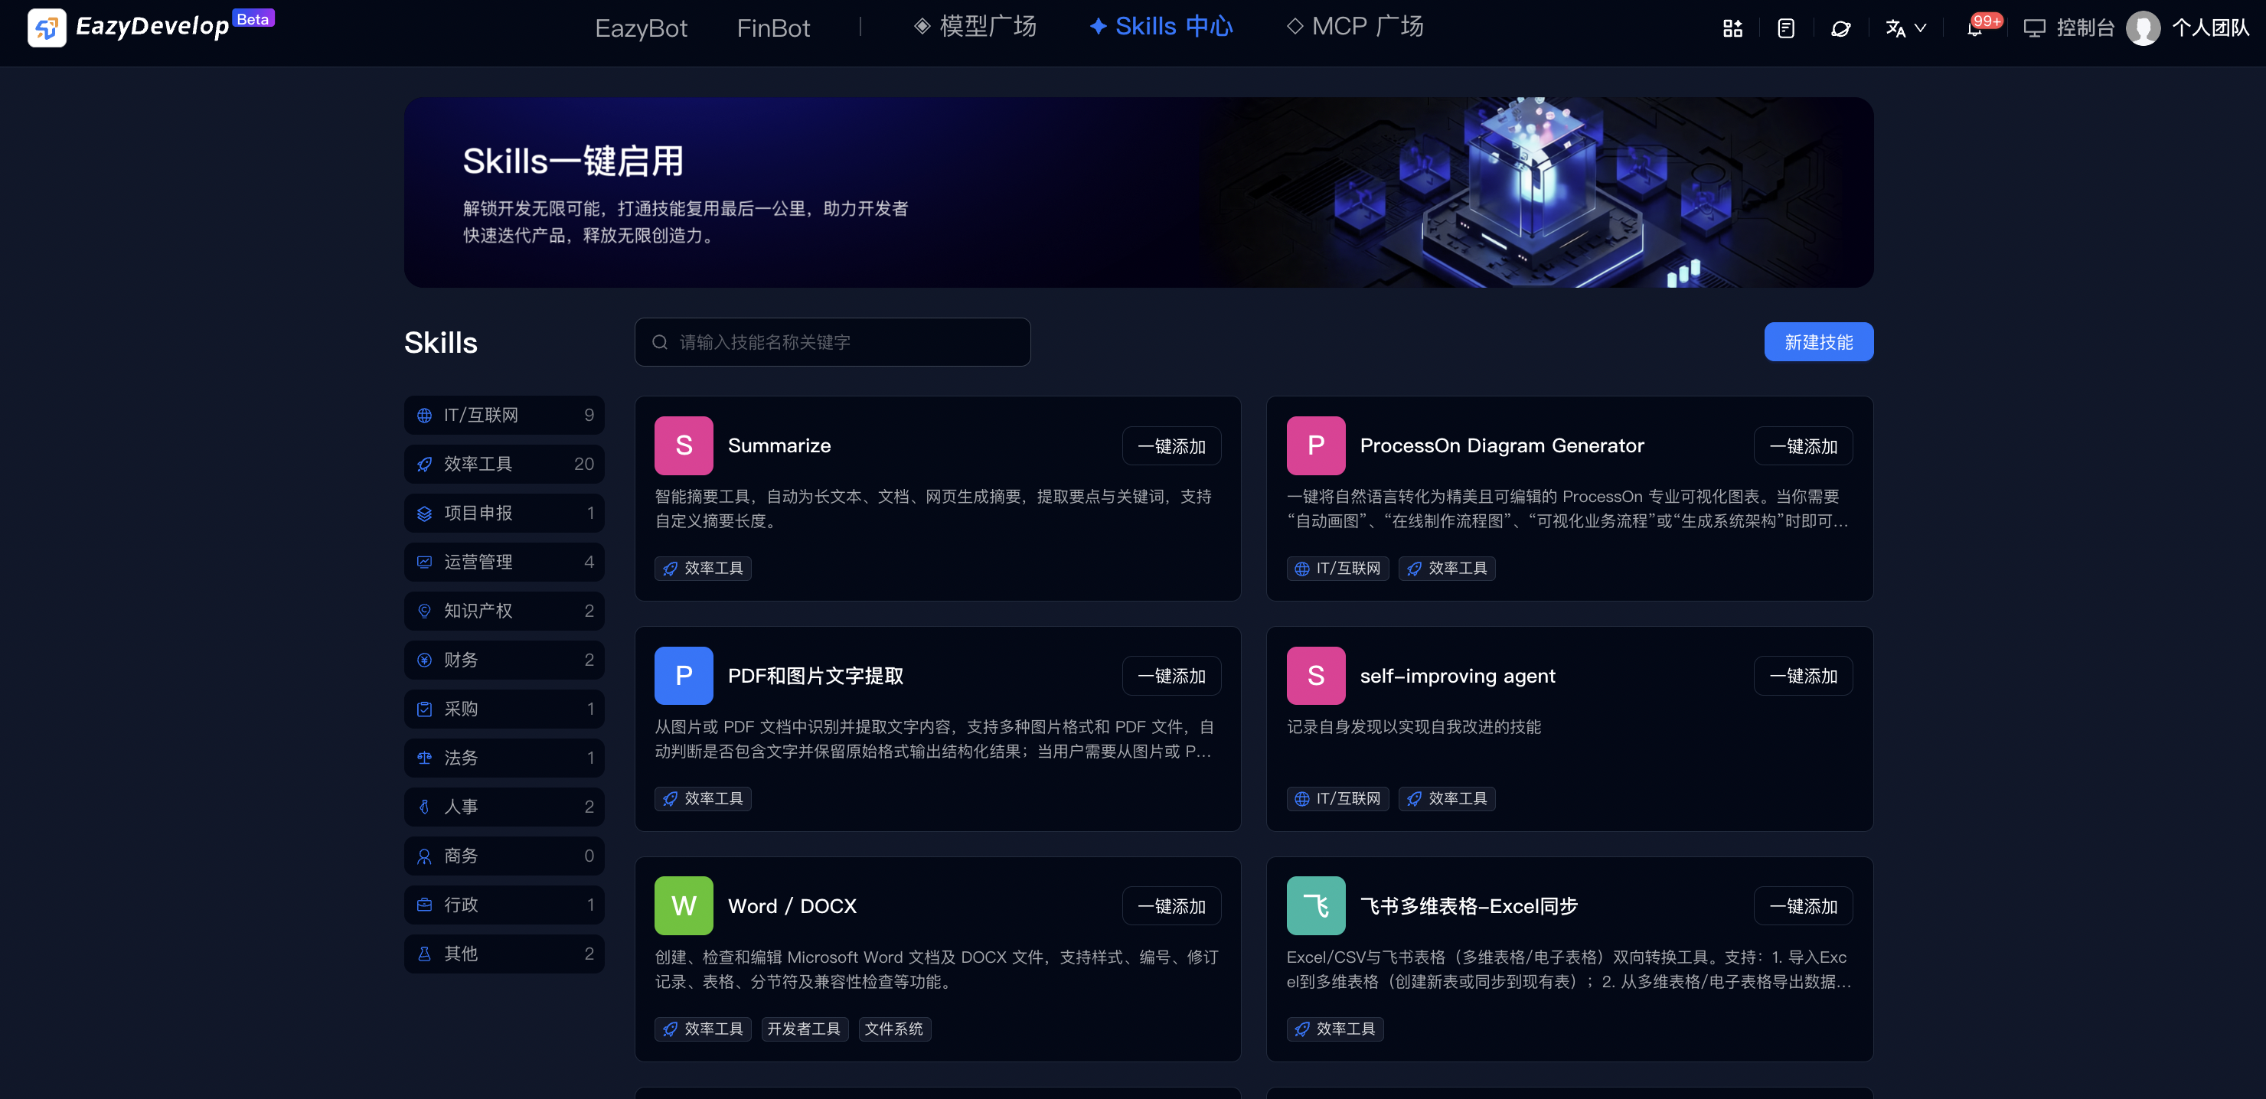Screen dimensions: 2266x1099
Task: Open the self-improving agent title
Action: 1458,676
